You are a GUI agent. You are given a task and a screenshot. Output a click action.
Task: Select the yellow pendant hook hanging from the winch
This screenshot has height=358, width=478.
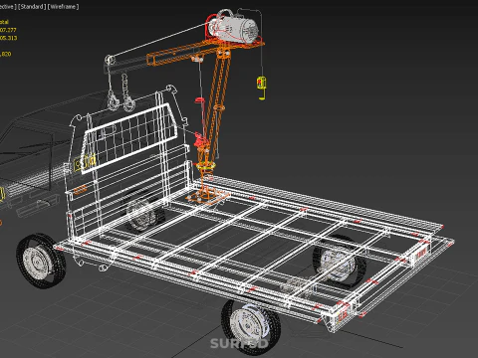click(262, 88)
